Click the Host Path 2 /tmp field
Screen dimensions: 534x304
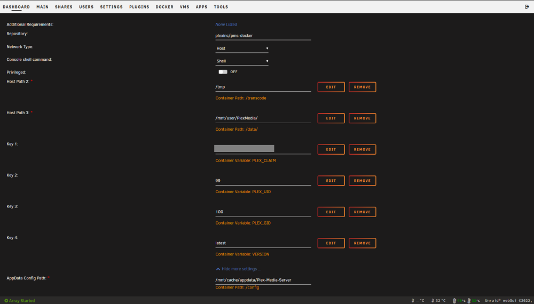click(263, 87)
